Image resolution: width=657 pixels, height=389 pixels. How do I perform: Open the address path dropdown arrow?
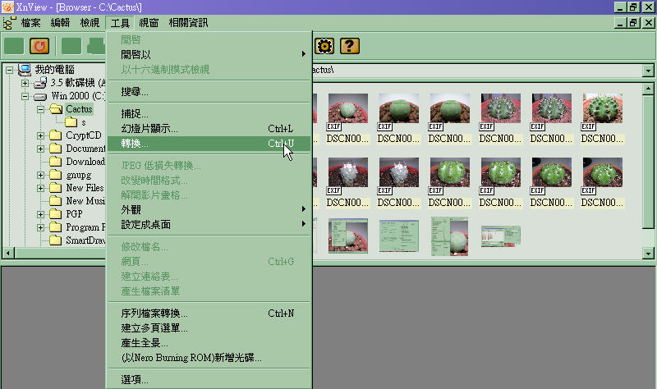[648, 71]
